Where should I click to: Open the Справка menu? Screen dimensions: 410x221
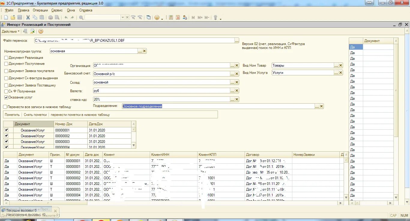(x=86, y=10)
